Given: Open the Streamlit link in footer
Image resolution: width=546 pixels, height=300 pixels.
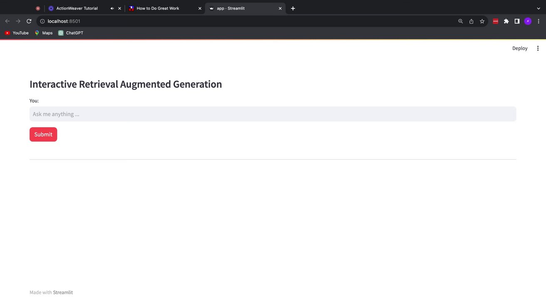Looking at the screenshot, I should coord(63,292).
